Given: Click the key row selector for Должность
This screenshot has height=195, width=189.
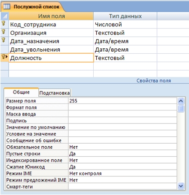Looking at the screenshot, I should pyautogui.click(x=4, y=58).
